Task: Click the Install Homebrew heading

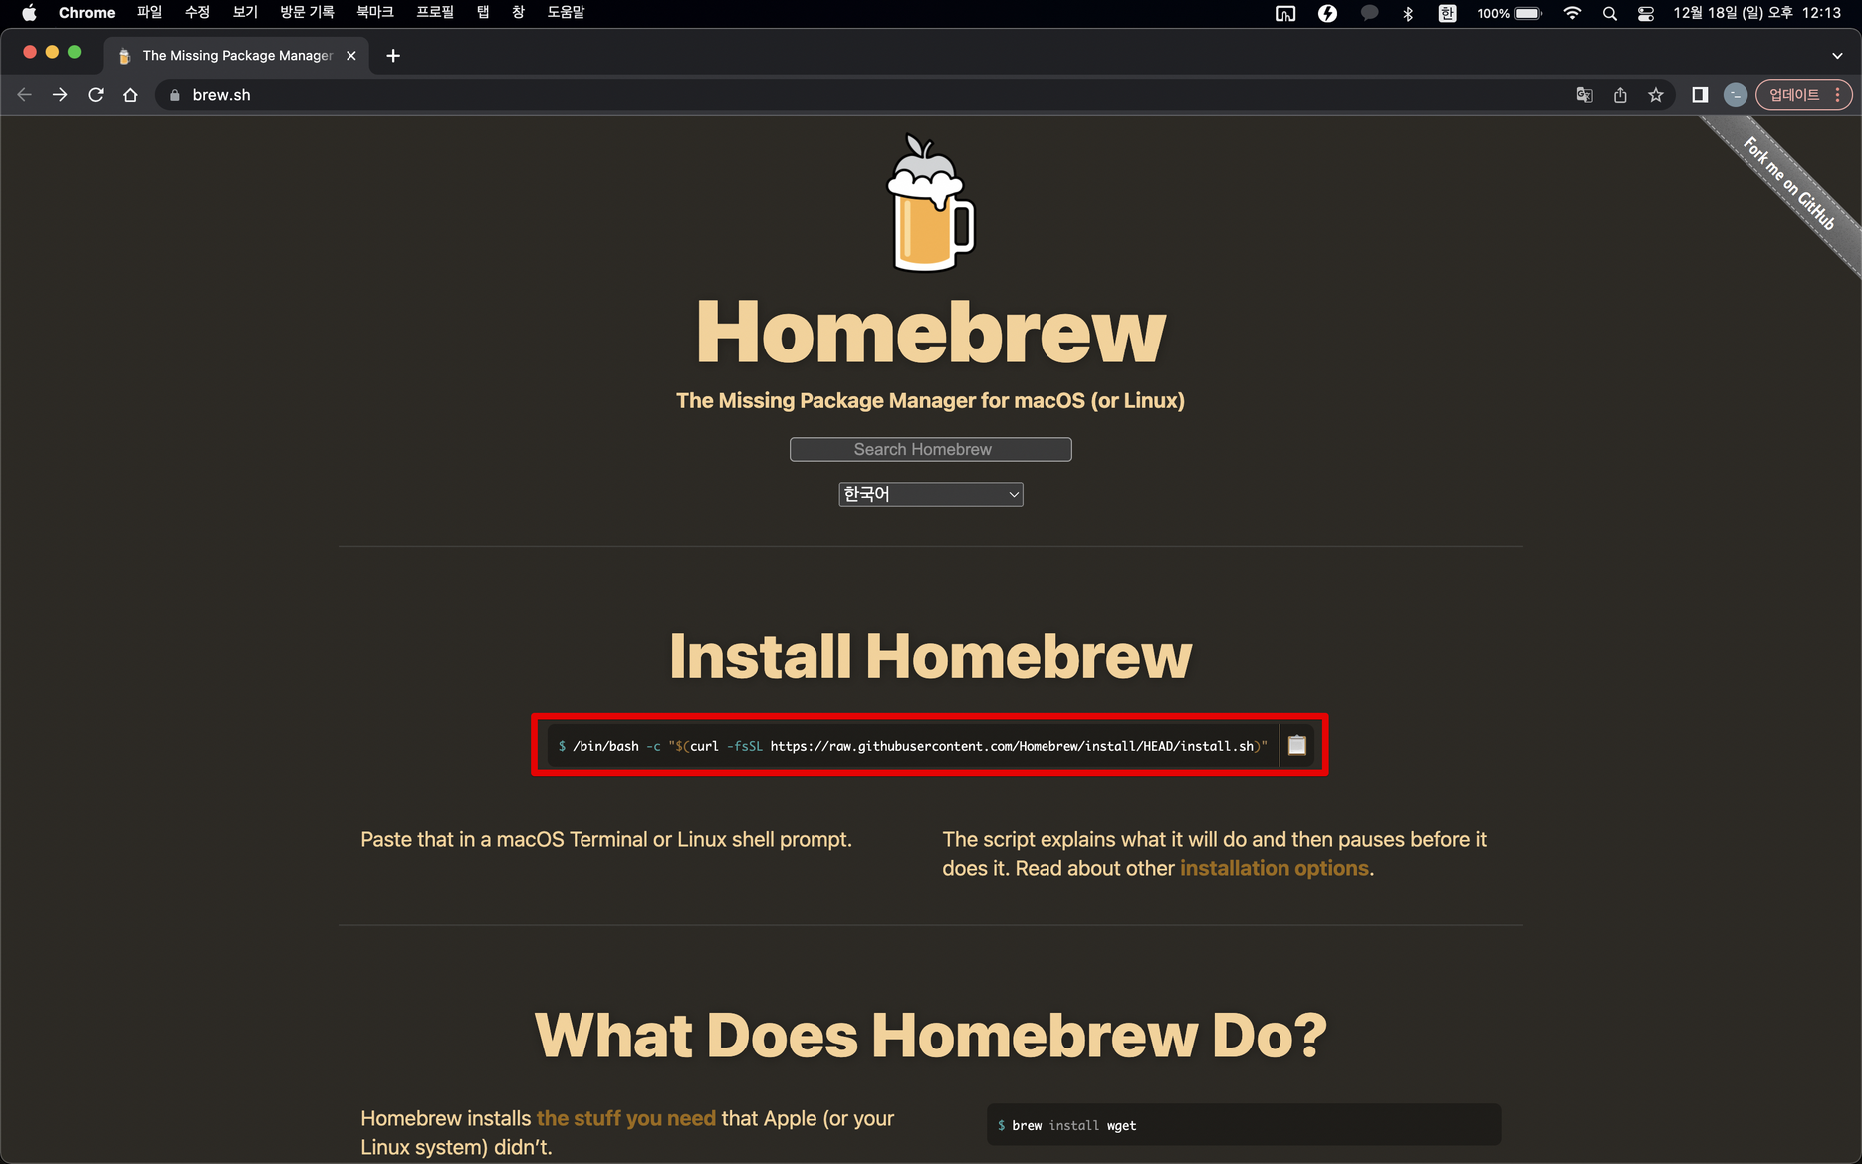Action: (931, 657)
